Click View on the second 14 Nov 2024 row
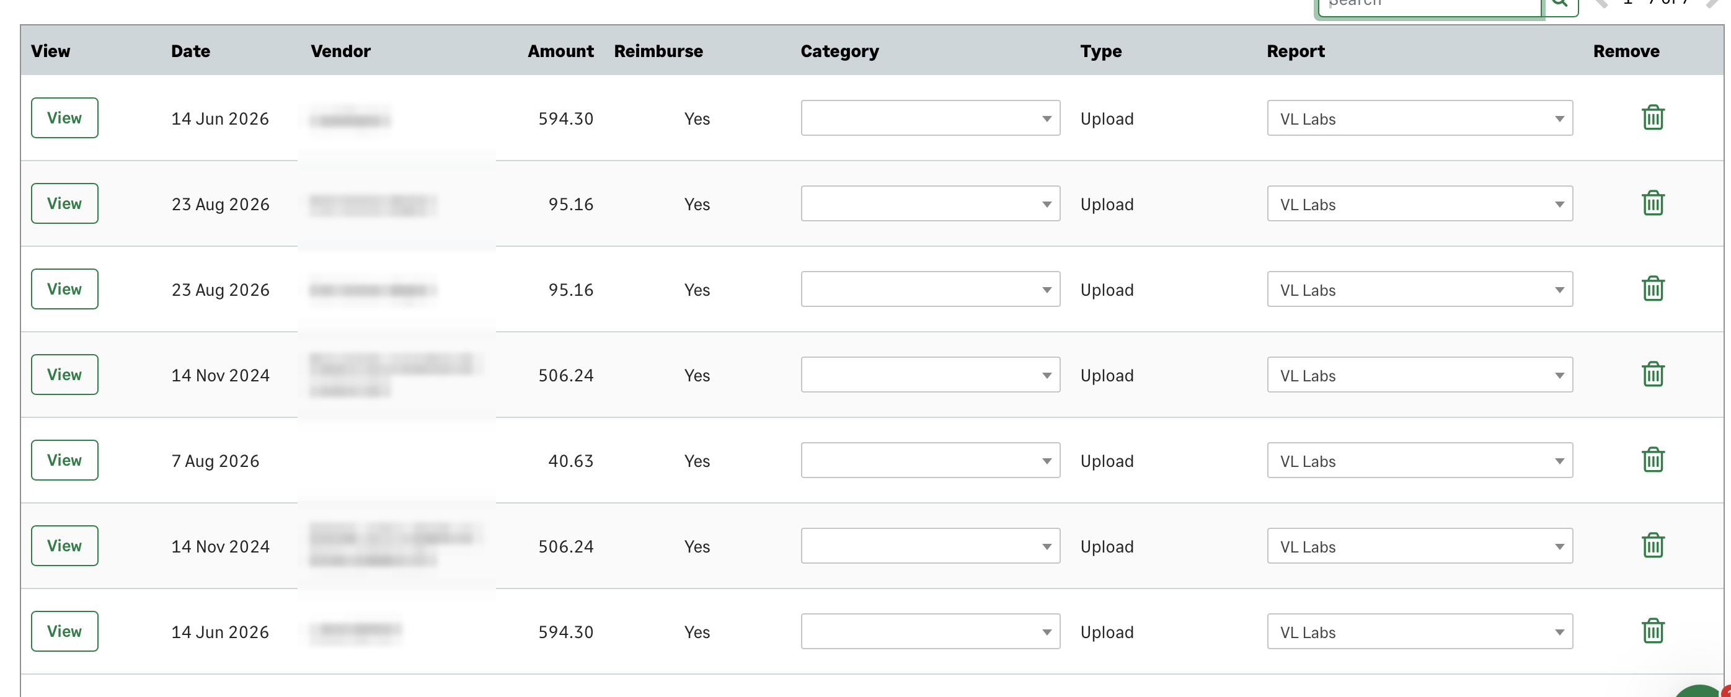The height and width of the screenshot is (697, 1731). click(x=64, y=546)
